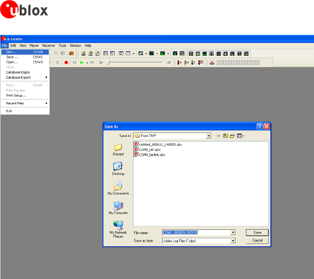The width and height of the screenshot is (314, 279).
Task: Click the Paste icon in toolbar
Action: pyautogui.click(x=63, y=53)
